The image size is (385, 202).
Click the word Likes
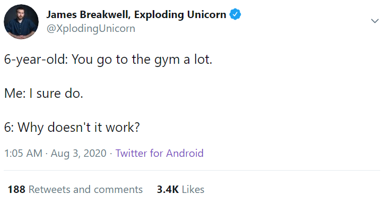coord(193,189)
